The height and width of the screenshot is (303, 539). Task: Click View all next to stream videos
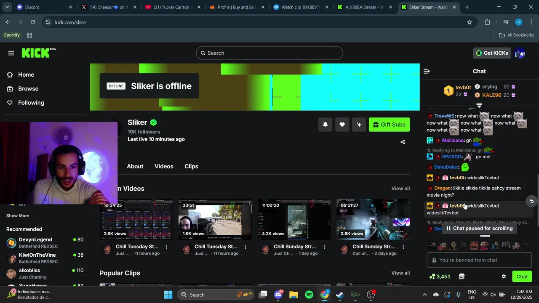pos(400,189)
